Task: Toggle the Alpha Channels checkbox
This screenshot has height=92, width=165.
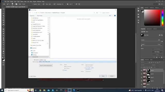Action: pos(63,66)
